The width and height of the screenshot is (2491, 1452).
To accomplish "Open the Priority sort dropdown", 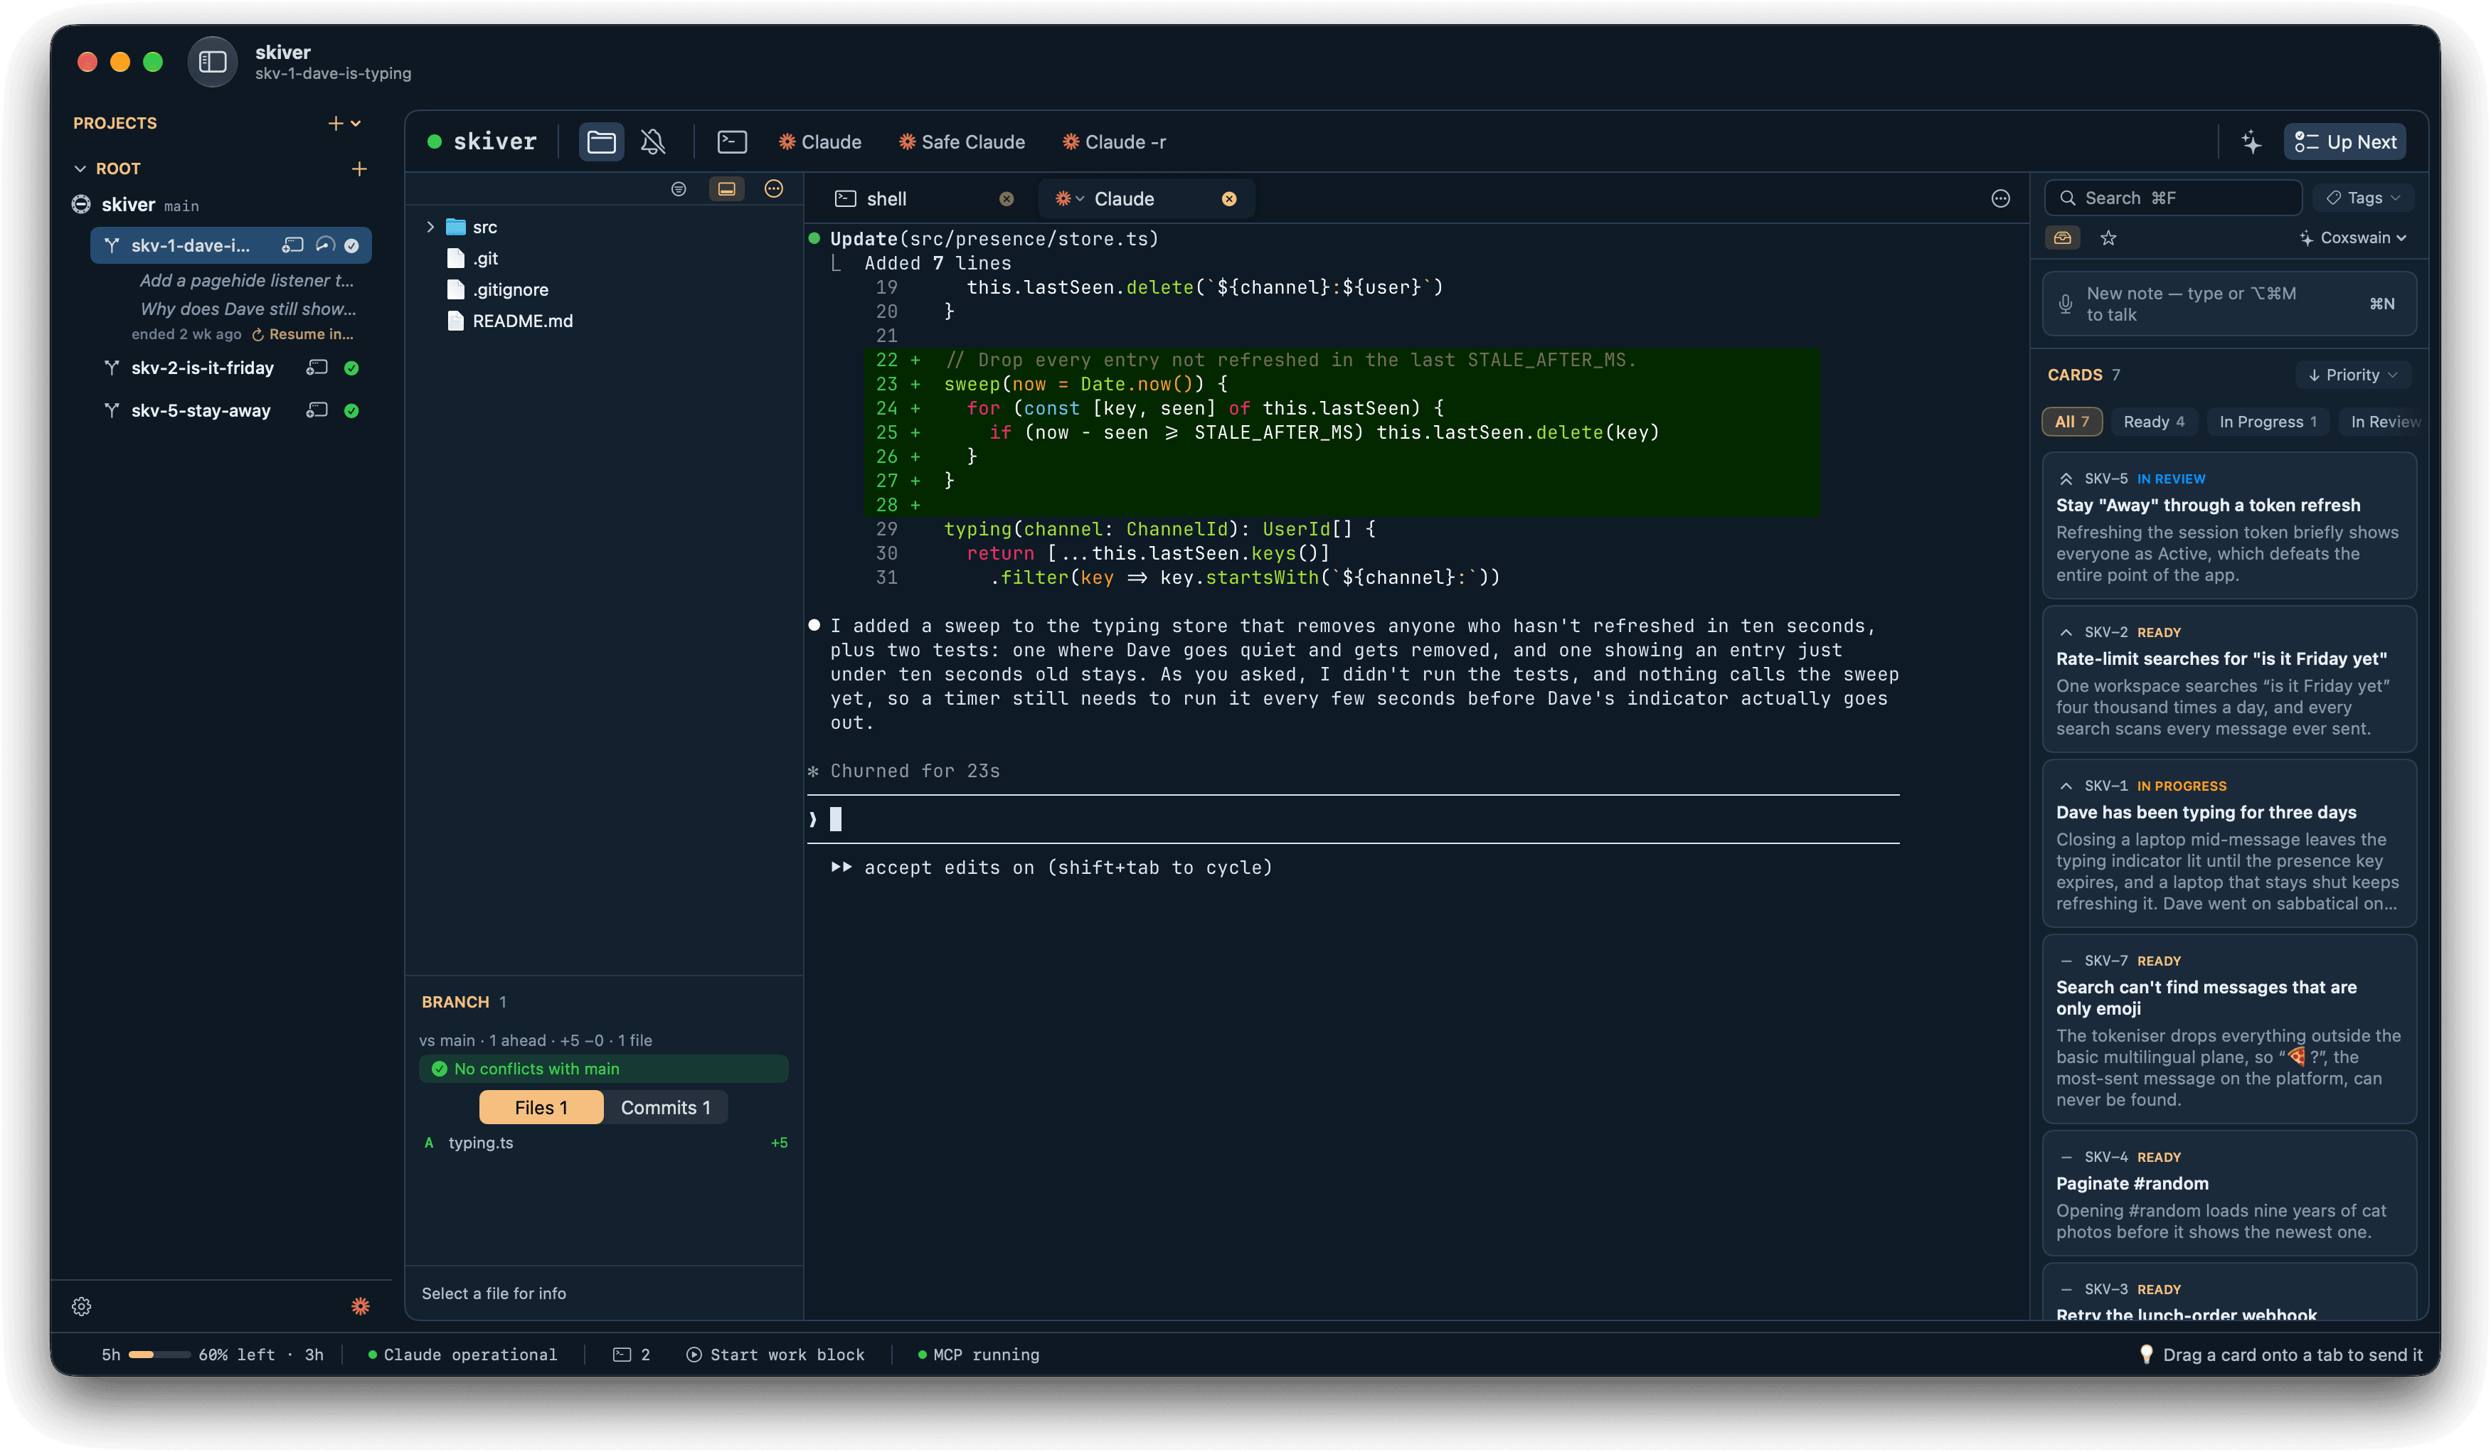I will tap(2352, 375).
